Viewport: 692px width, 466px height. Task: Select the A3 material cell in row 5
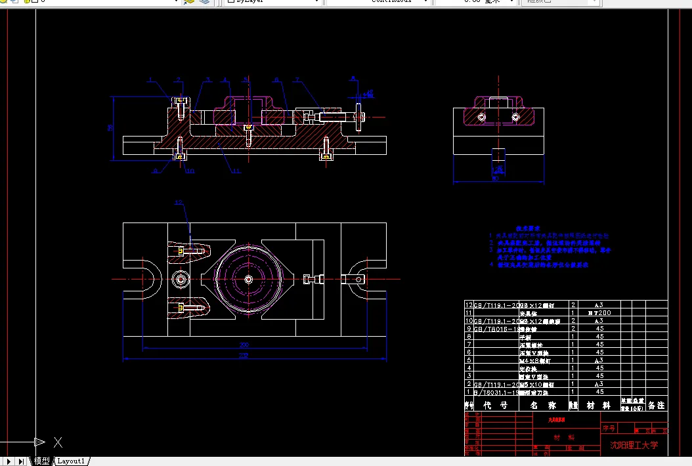599,360
